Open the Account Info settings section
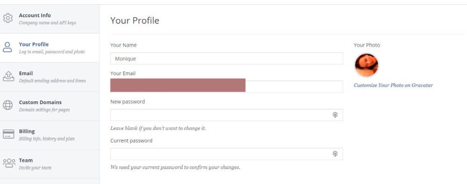Screen dimensions: 467x184 pyautogui.click(x=50, y=19)
